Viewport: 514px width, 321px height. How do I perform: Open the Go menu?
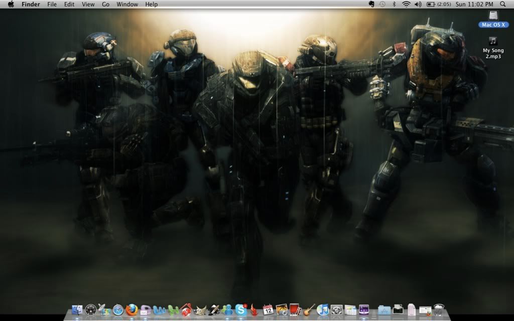pos(105,4)
